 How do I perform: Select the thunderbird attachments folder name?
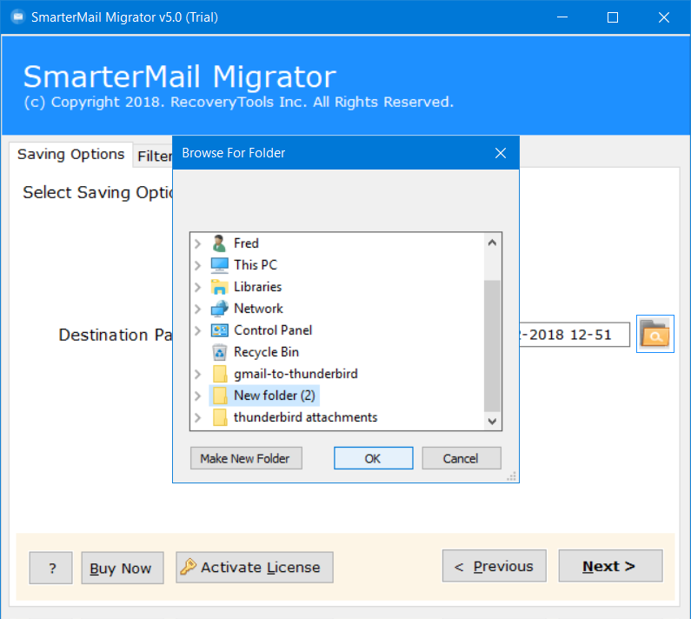tap(305, 417)
